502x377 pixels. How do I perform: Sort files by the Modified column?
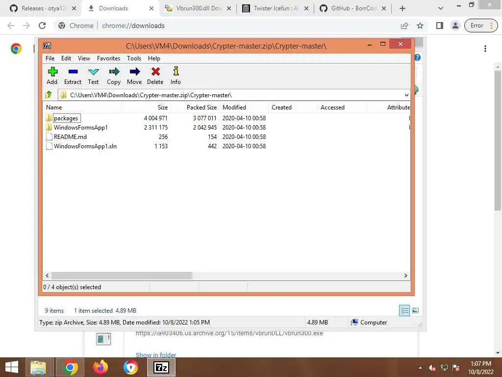point(244,108)
